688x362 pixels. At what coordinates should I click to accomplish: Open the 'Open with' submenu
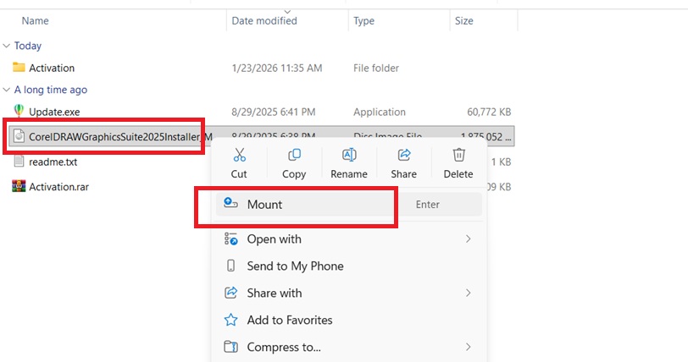(x=349, y=239)
